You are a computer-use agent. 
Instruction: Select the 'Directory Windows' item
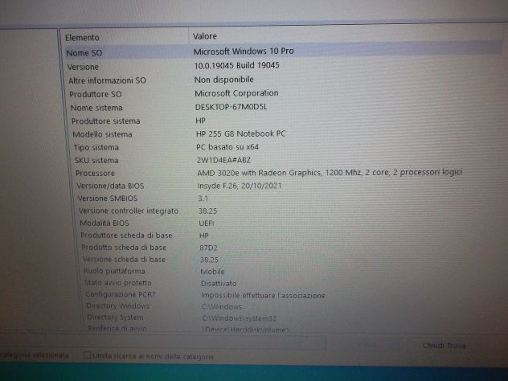[x=117, y=305]
